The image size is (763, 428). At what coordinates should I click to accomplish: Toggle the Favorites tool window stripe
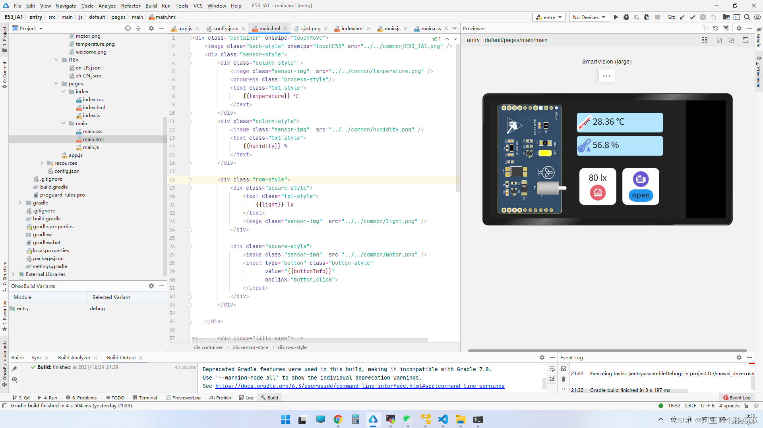tap(5, 316)
